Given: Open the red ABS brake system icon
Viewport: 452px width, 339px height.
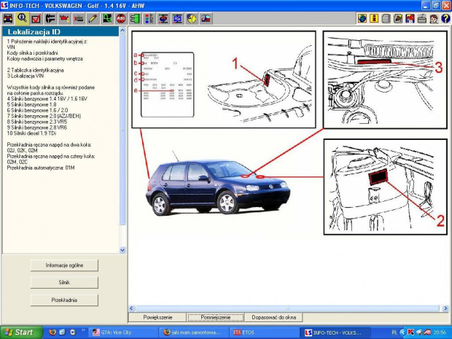Looking at the screenshot, I should tap(121, 19).
